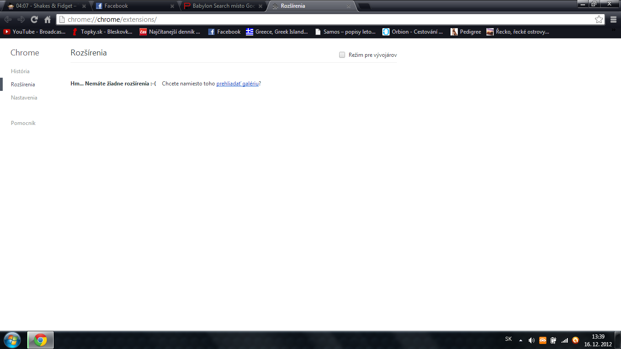Click the SK keyboard language indicator
This screenshot has width=621, height=349.
click(508, 339)
